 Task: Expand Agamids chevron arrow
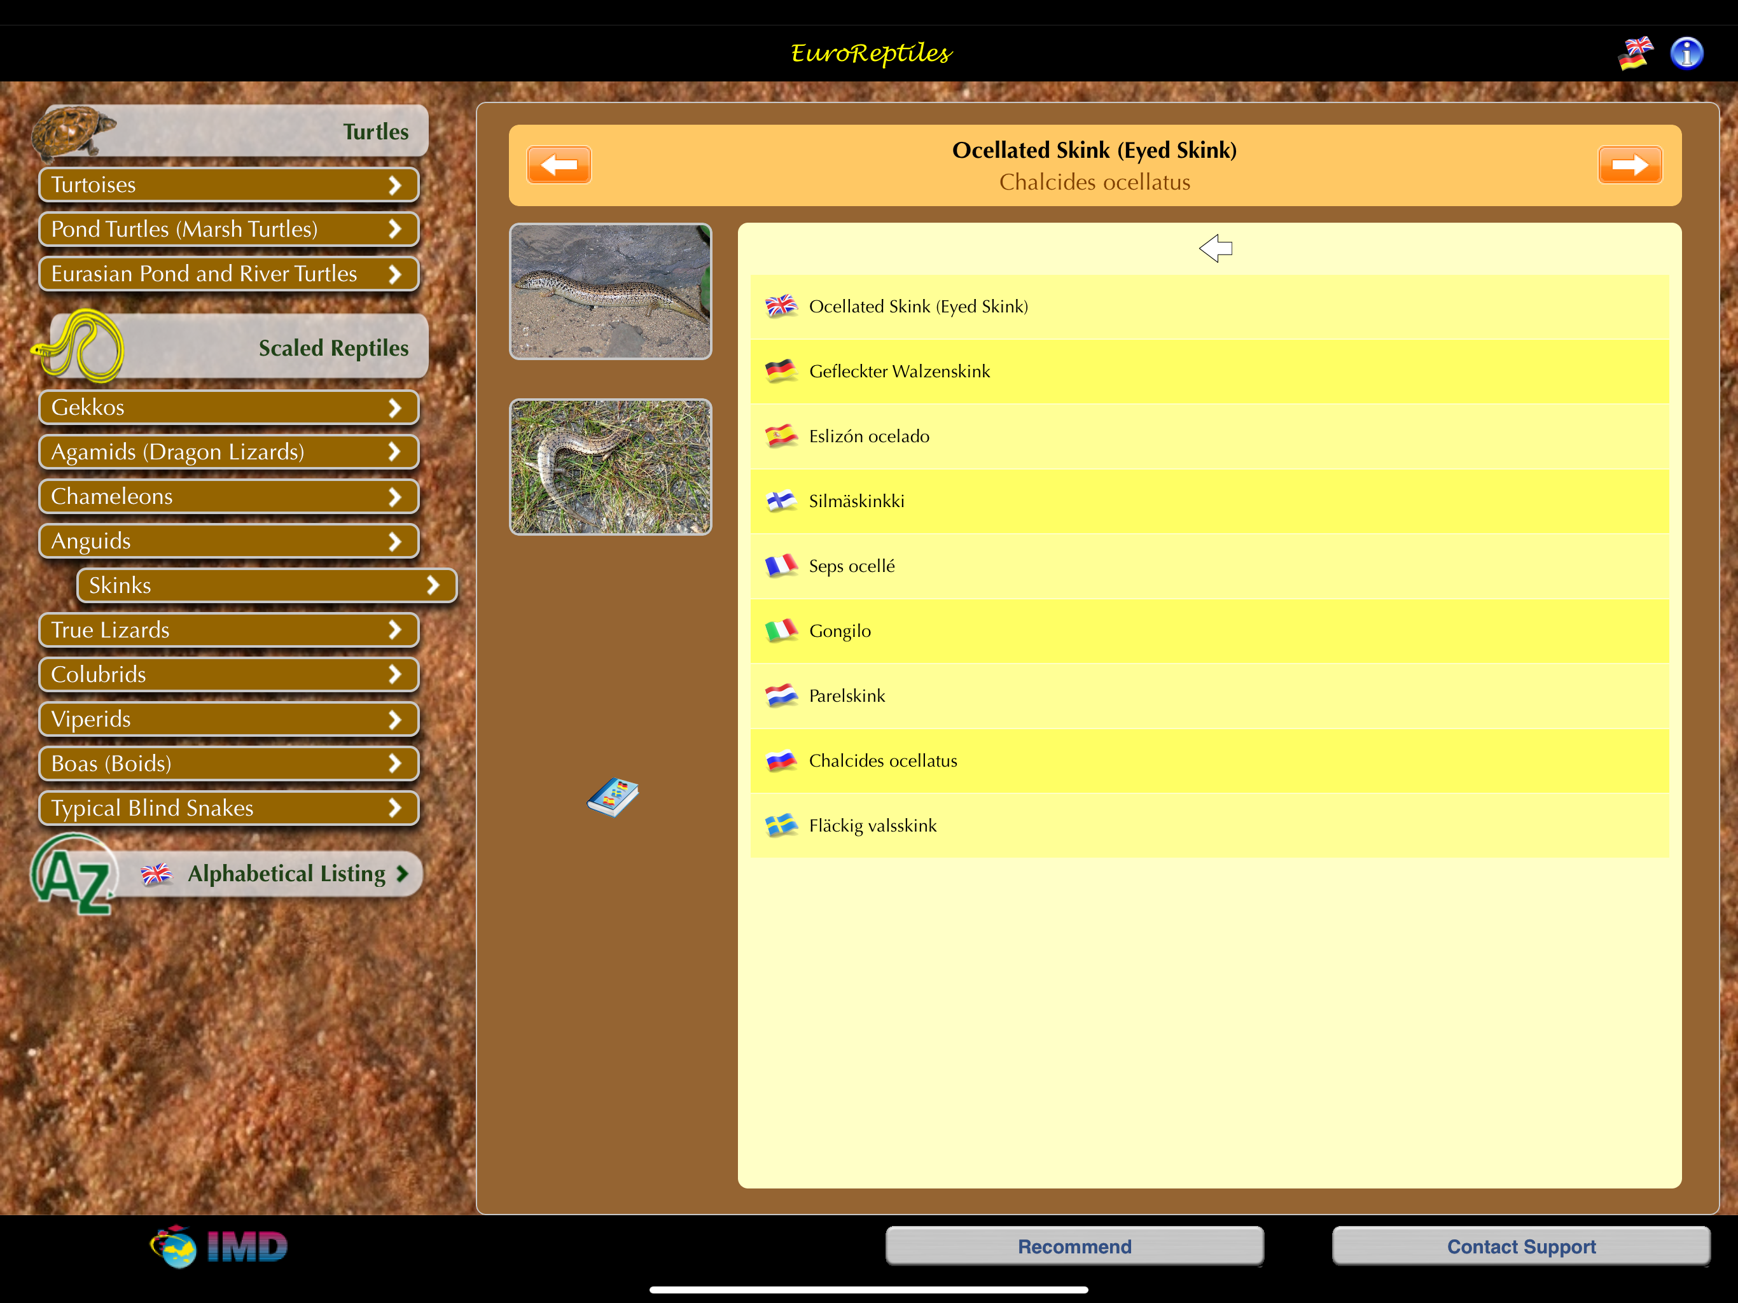tap(395, 452)
